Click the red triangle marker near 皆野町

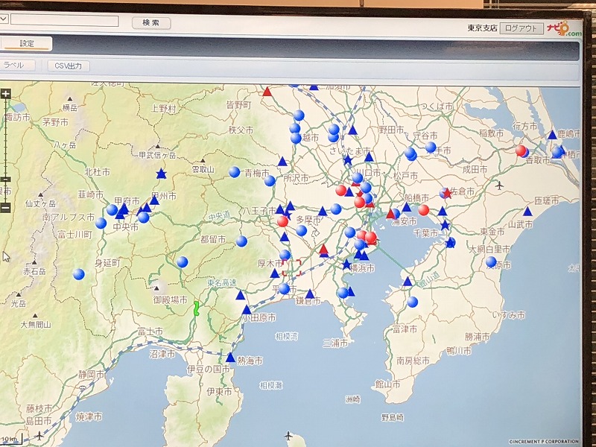[267, 92]
